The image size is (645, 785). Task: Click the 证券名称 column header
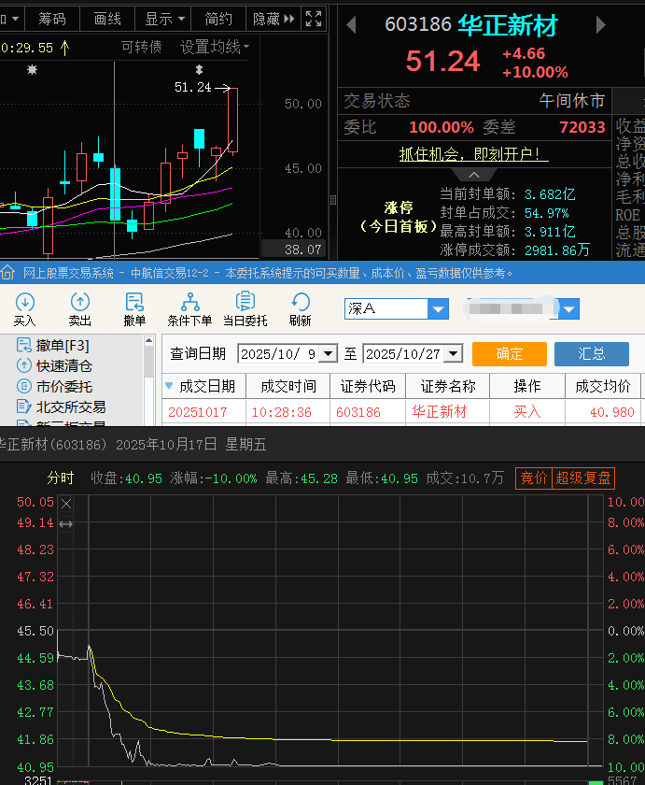[447, 386]
